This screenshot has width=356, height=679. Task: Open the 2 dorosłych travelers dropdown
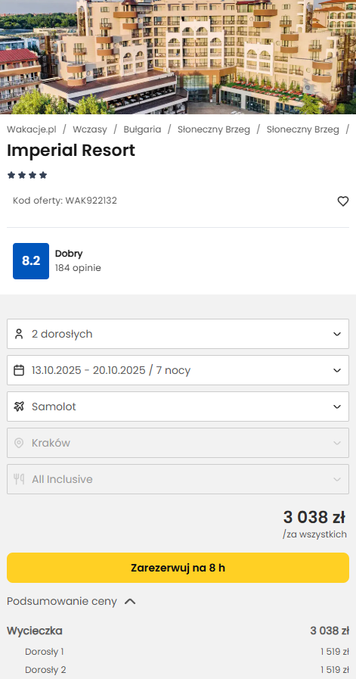coord(178,334)
